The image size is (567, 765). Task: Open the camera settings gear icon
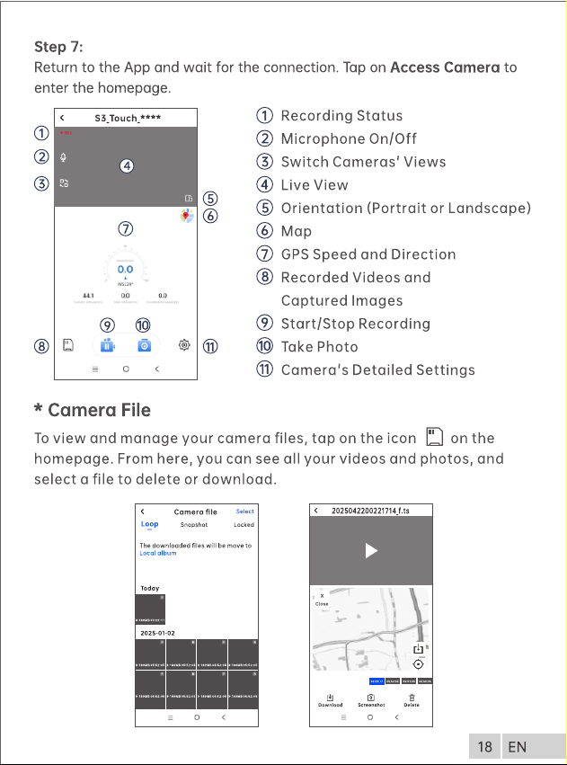[x=184, y=345]
